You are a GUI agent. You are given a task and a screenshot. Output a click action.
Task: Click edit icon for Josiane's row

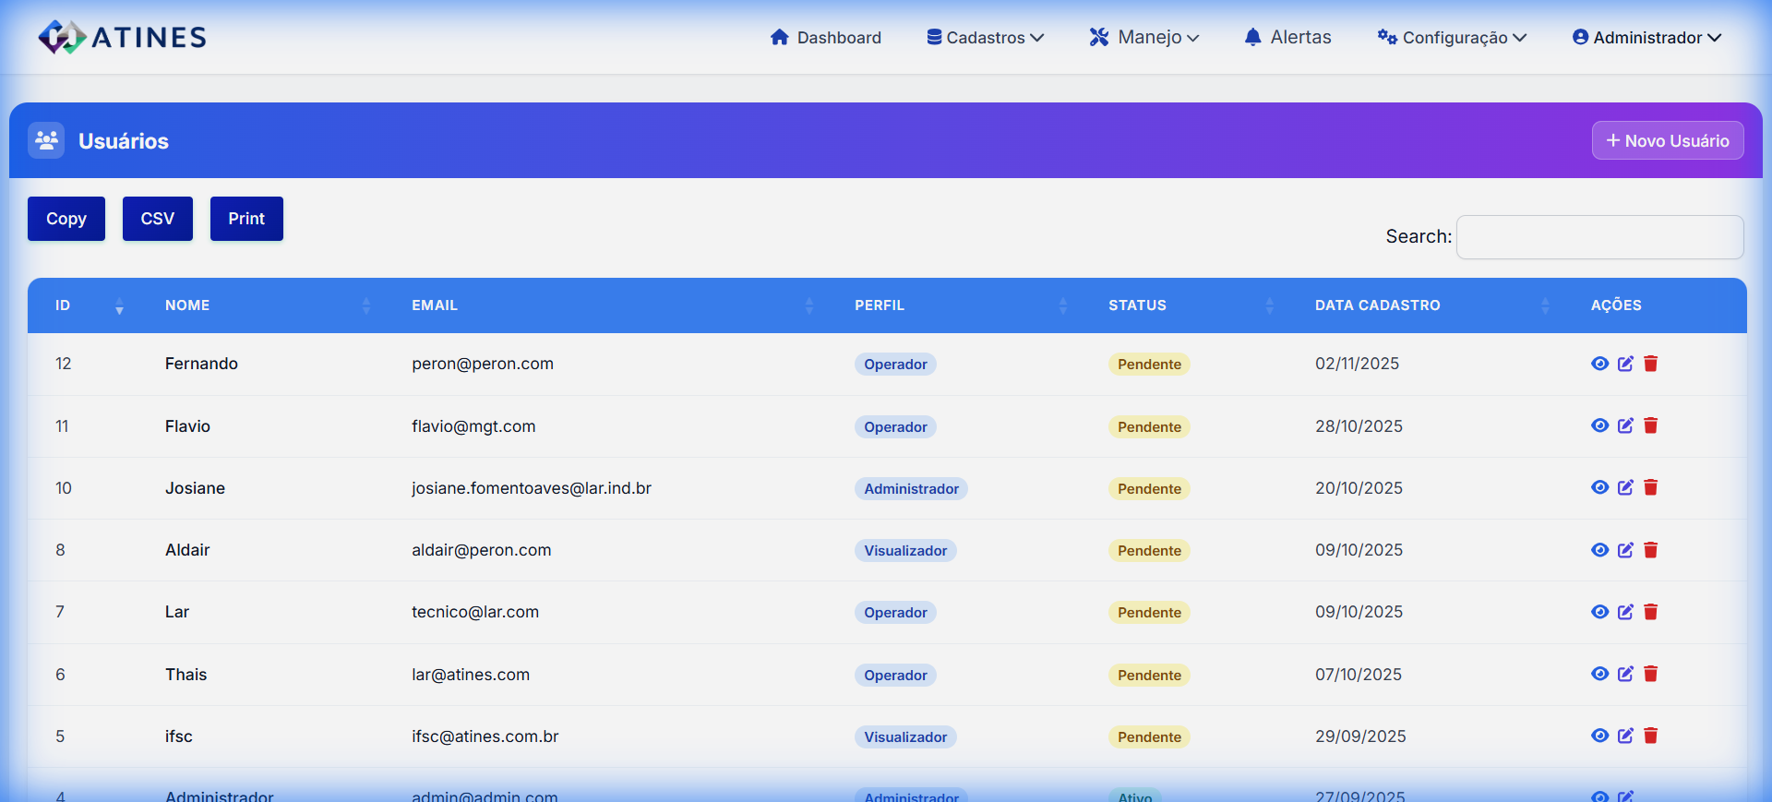click(x=1625, y=487)
